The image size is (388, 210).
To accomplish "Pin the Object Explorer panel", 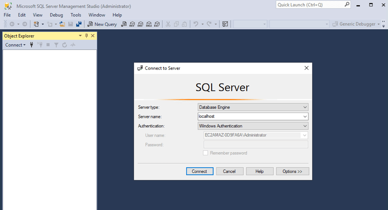I will [x=86, y=36].
